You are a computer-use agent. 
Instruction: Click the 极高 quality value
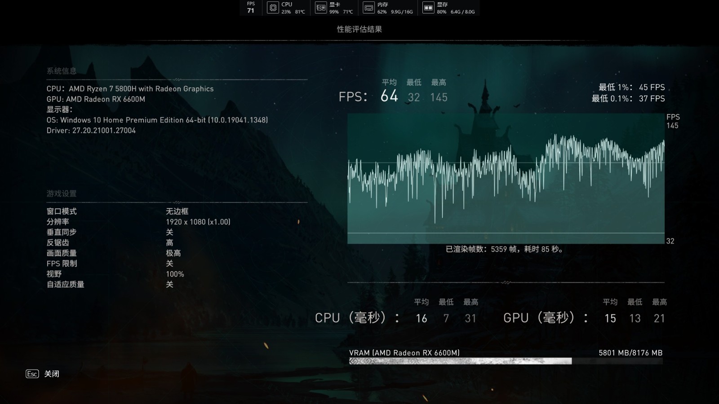[x=173, y=253]
